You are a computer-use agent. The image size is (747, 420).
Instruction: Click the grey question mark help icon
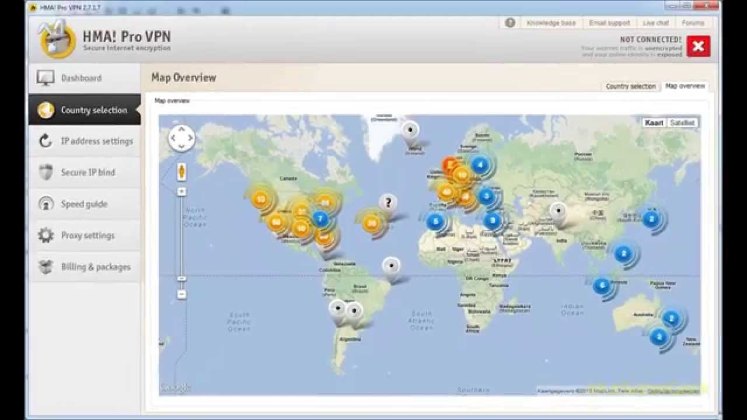click(510, 23)
